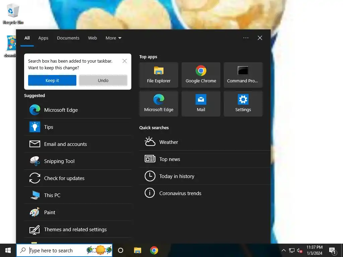The width and height of the screenshot is (343, 257).
Task: Expand the More filter dropdown
Action: coord(113,38)
